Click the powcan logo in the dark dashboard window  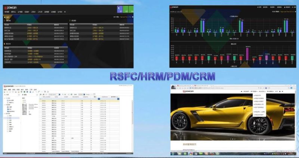point(10,8)
